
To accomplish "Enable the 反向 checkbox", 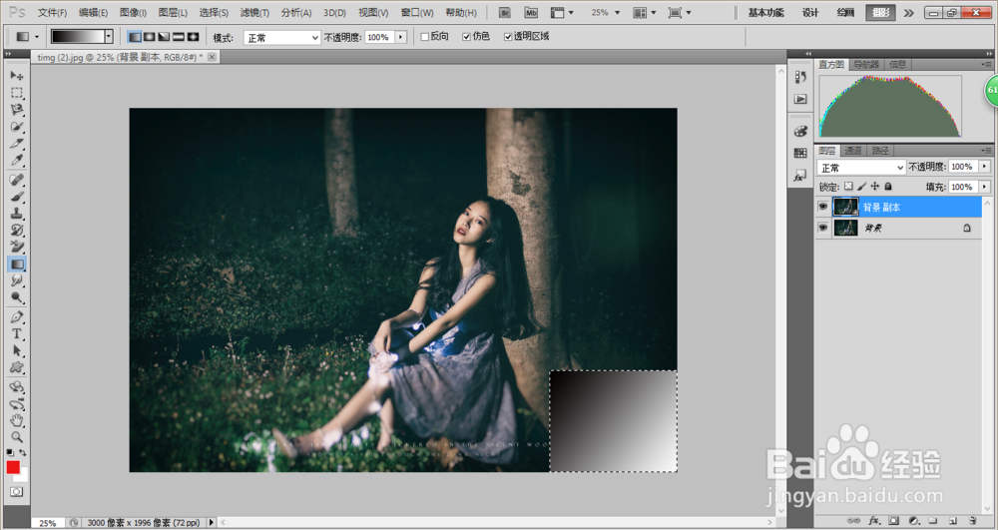I will click(x=424, y=37).
